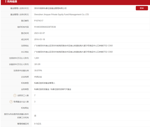The width and height of the screenshot is (150, 127).
Task: Select the 注册地址 address value
Action: click(73, 46)
